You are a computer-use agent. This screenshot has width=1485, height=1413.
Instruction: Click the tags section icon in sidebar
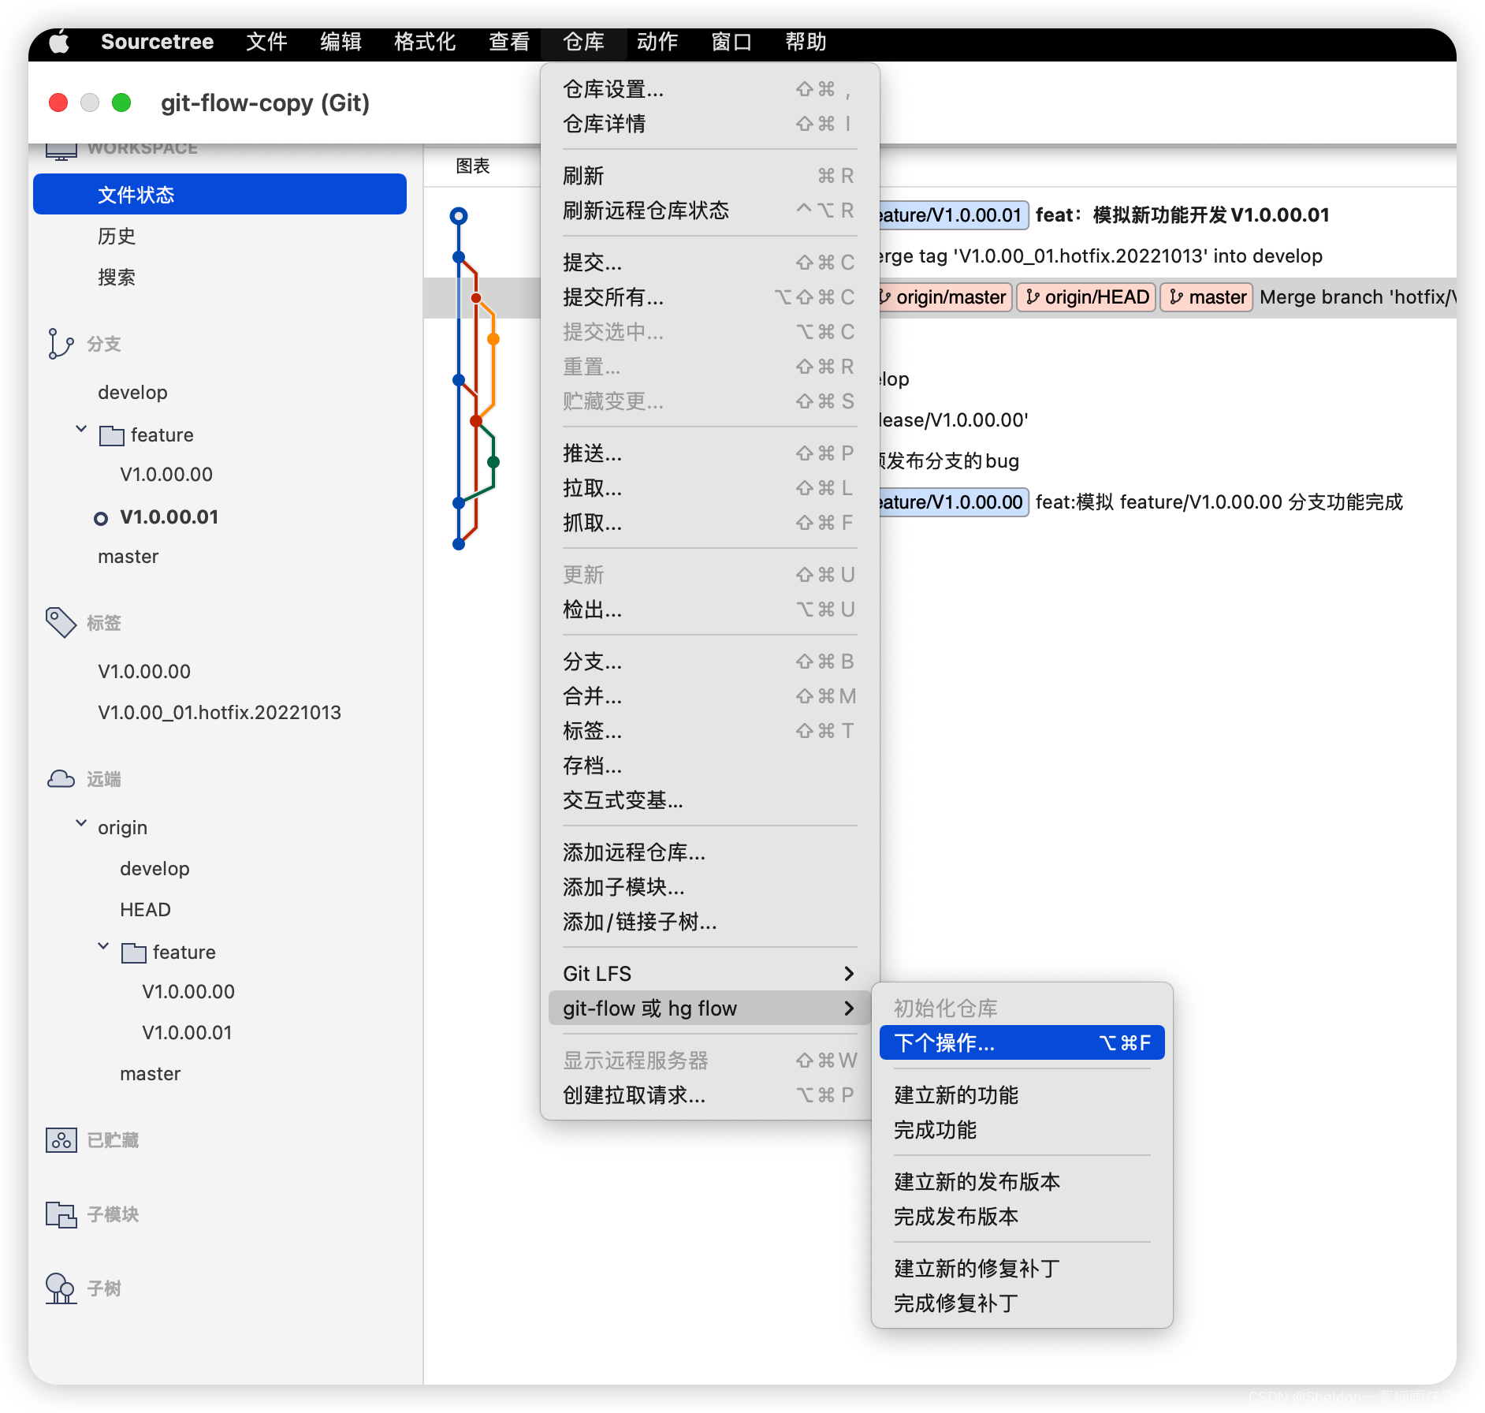click(61, 622)
